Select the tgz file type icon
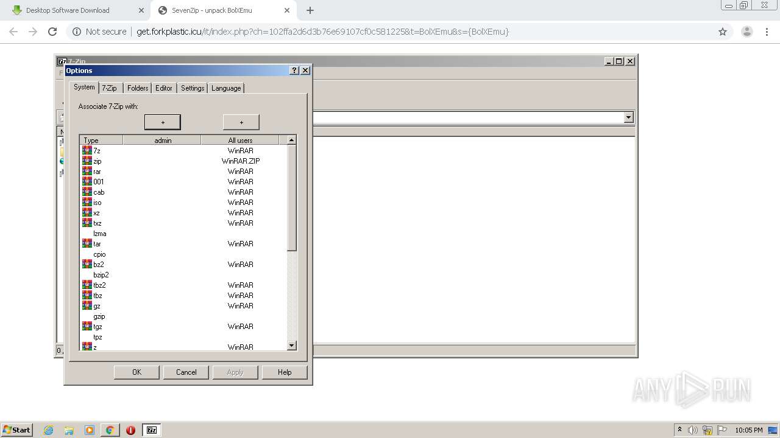The height and width of the screenshot is (438, 780). click(x=87, y=326)
